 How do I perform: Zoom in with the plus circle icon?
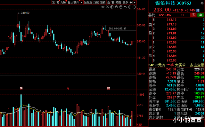pos(130,7)
